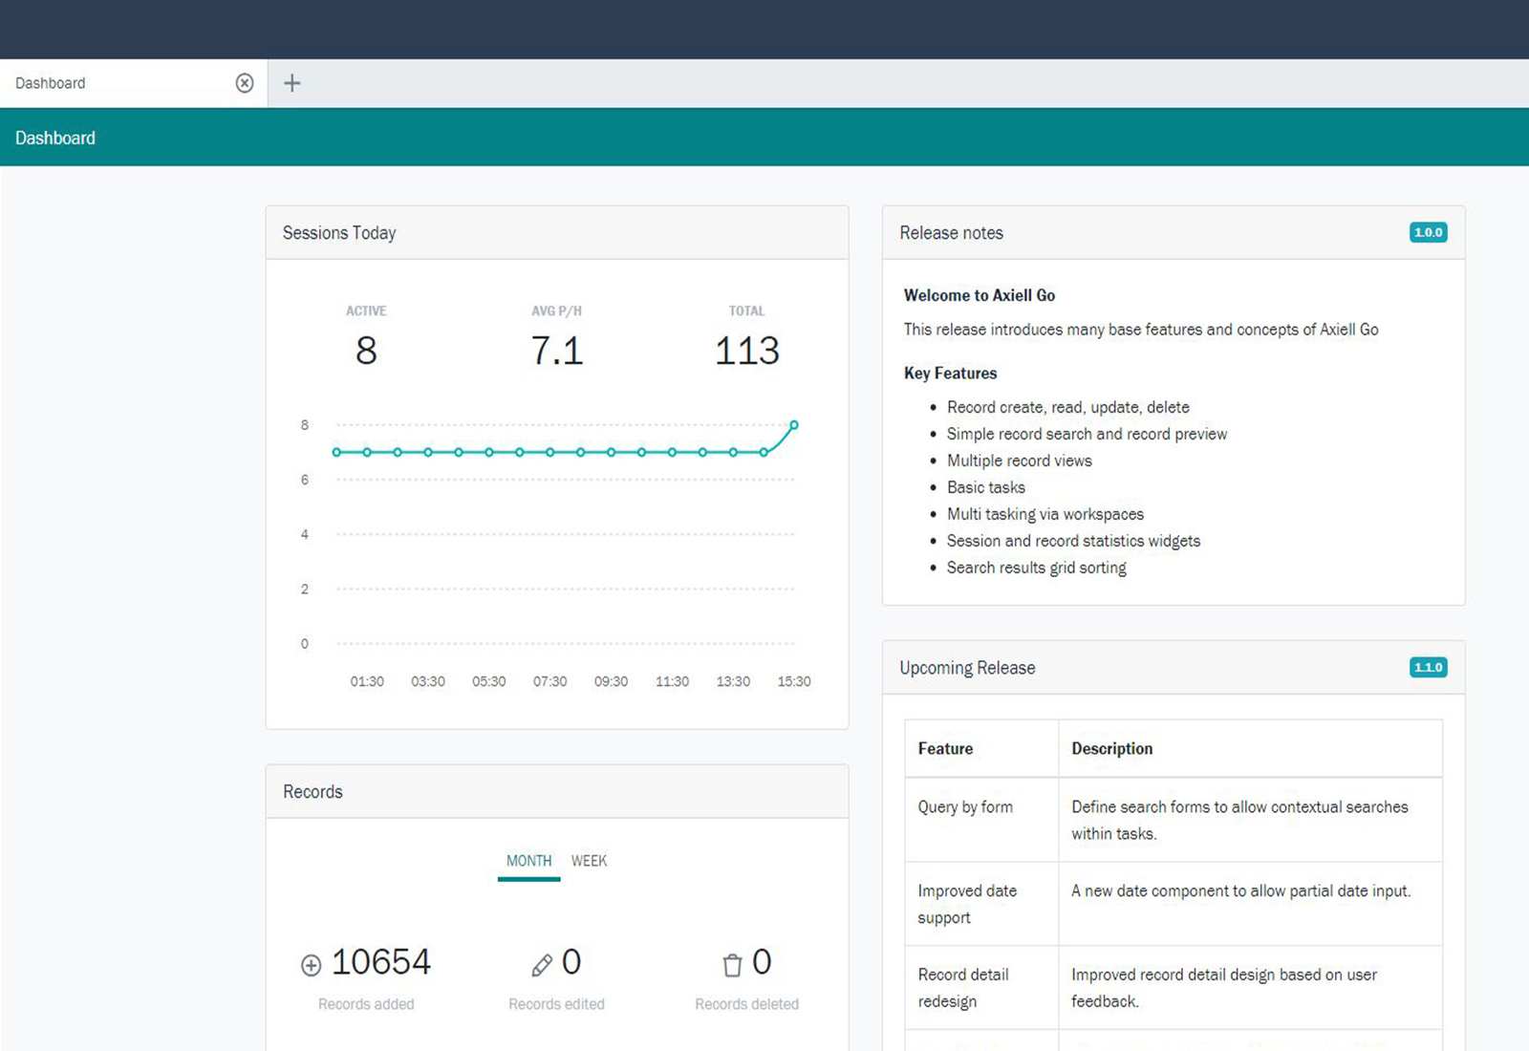Select the Dashboard workspace tab
The width and height of the screenshot is (1529, 1051).
(x=51, y=83)
